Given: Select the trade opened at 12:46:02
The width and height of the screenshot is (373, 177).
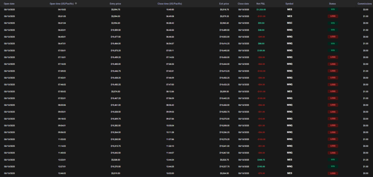Looking at the screenshot, I should 186,173.
